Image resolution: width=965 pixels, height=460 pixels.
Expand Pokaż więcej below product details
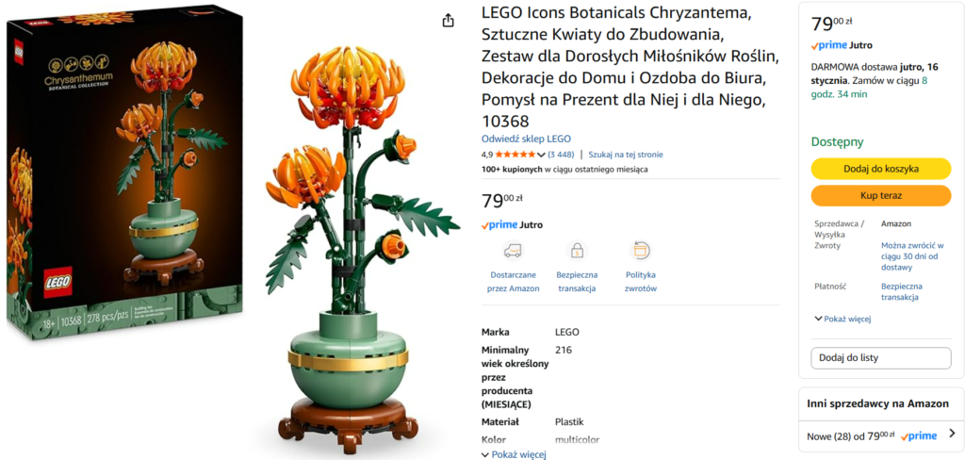pyautogui.click(x=514, y=454)
